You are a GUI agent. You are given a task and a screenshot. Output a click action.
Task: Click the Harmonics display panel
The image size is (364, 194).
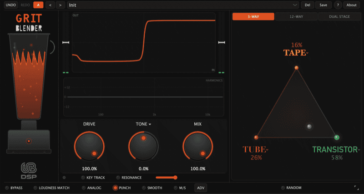(x=143, y=97)
